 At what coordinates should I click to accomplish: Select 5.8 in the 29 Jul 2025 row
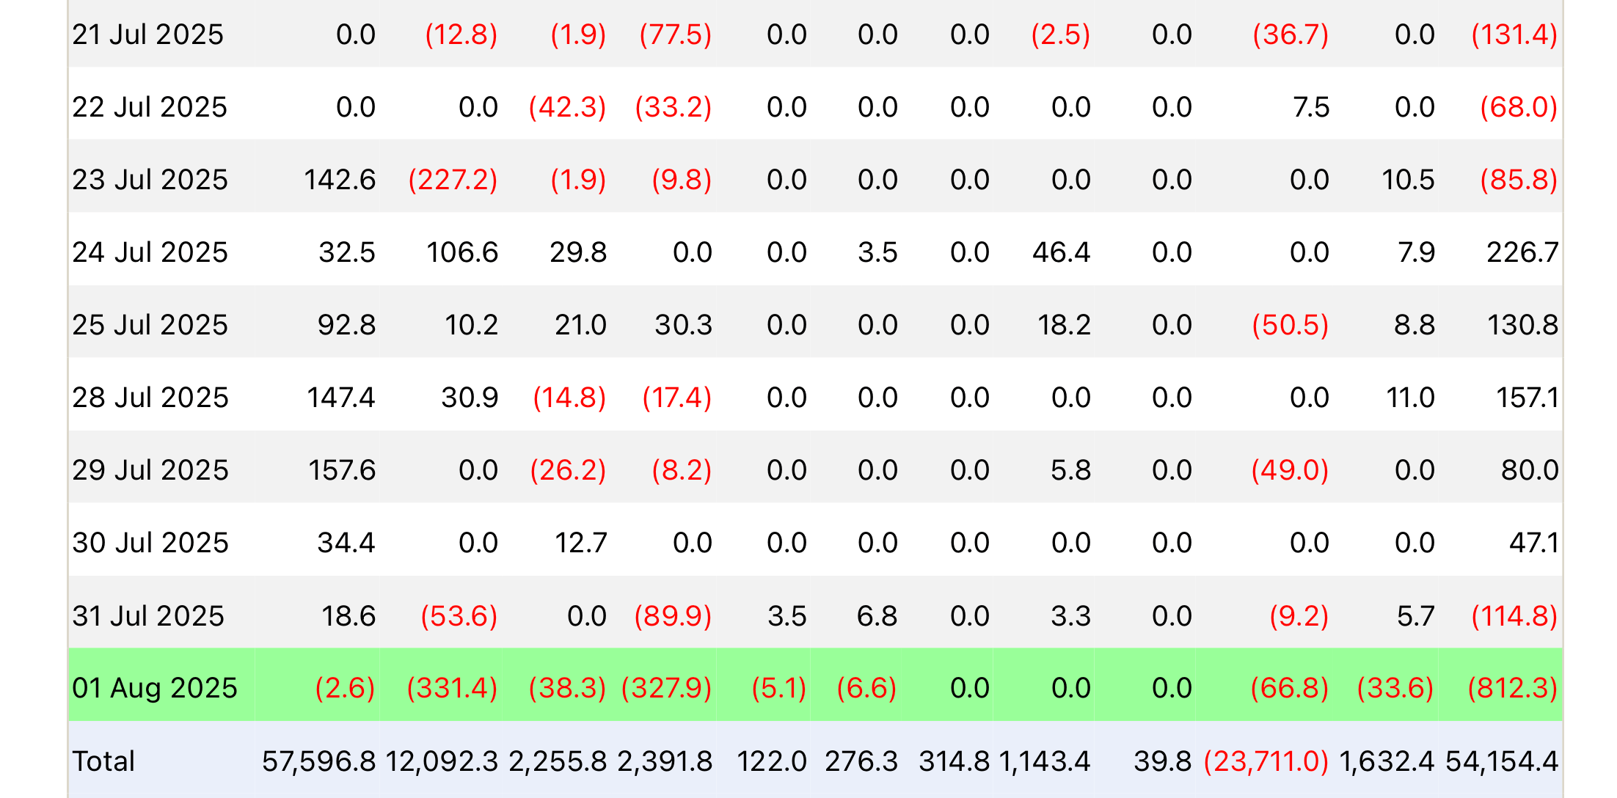1070,470
